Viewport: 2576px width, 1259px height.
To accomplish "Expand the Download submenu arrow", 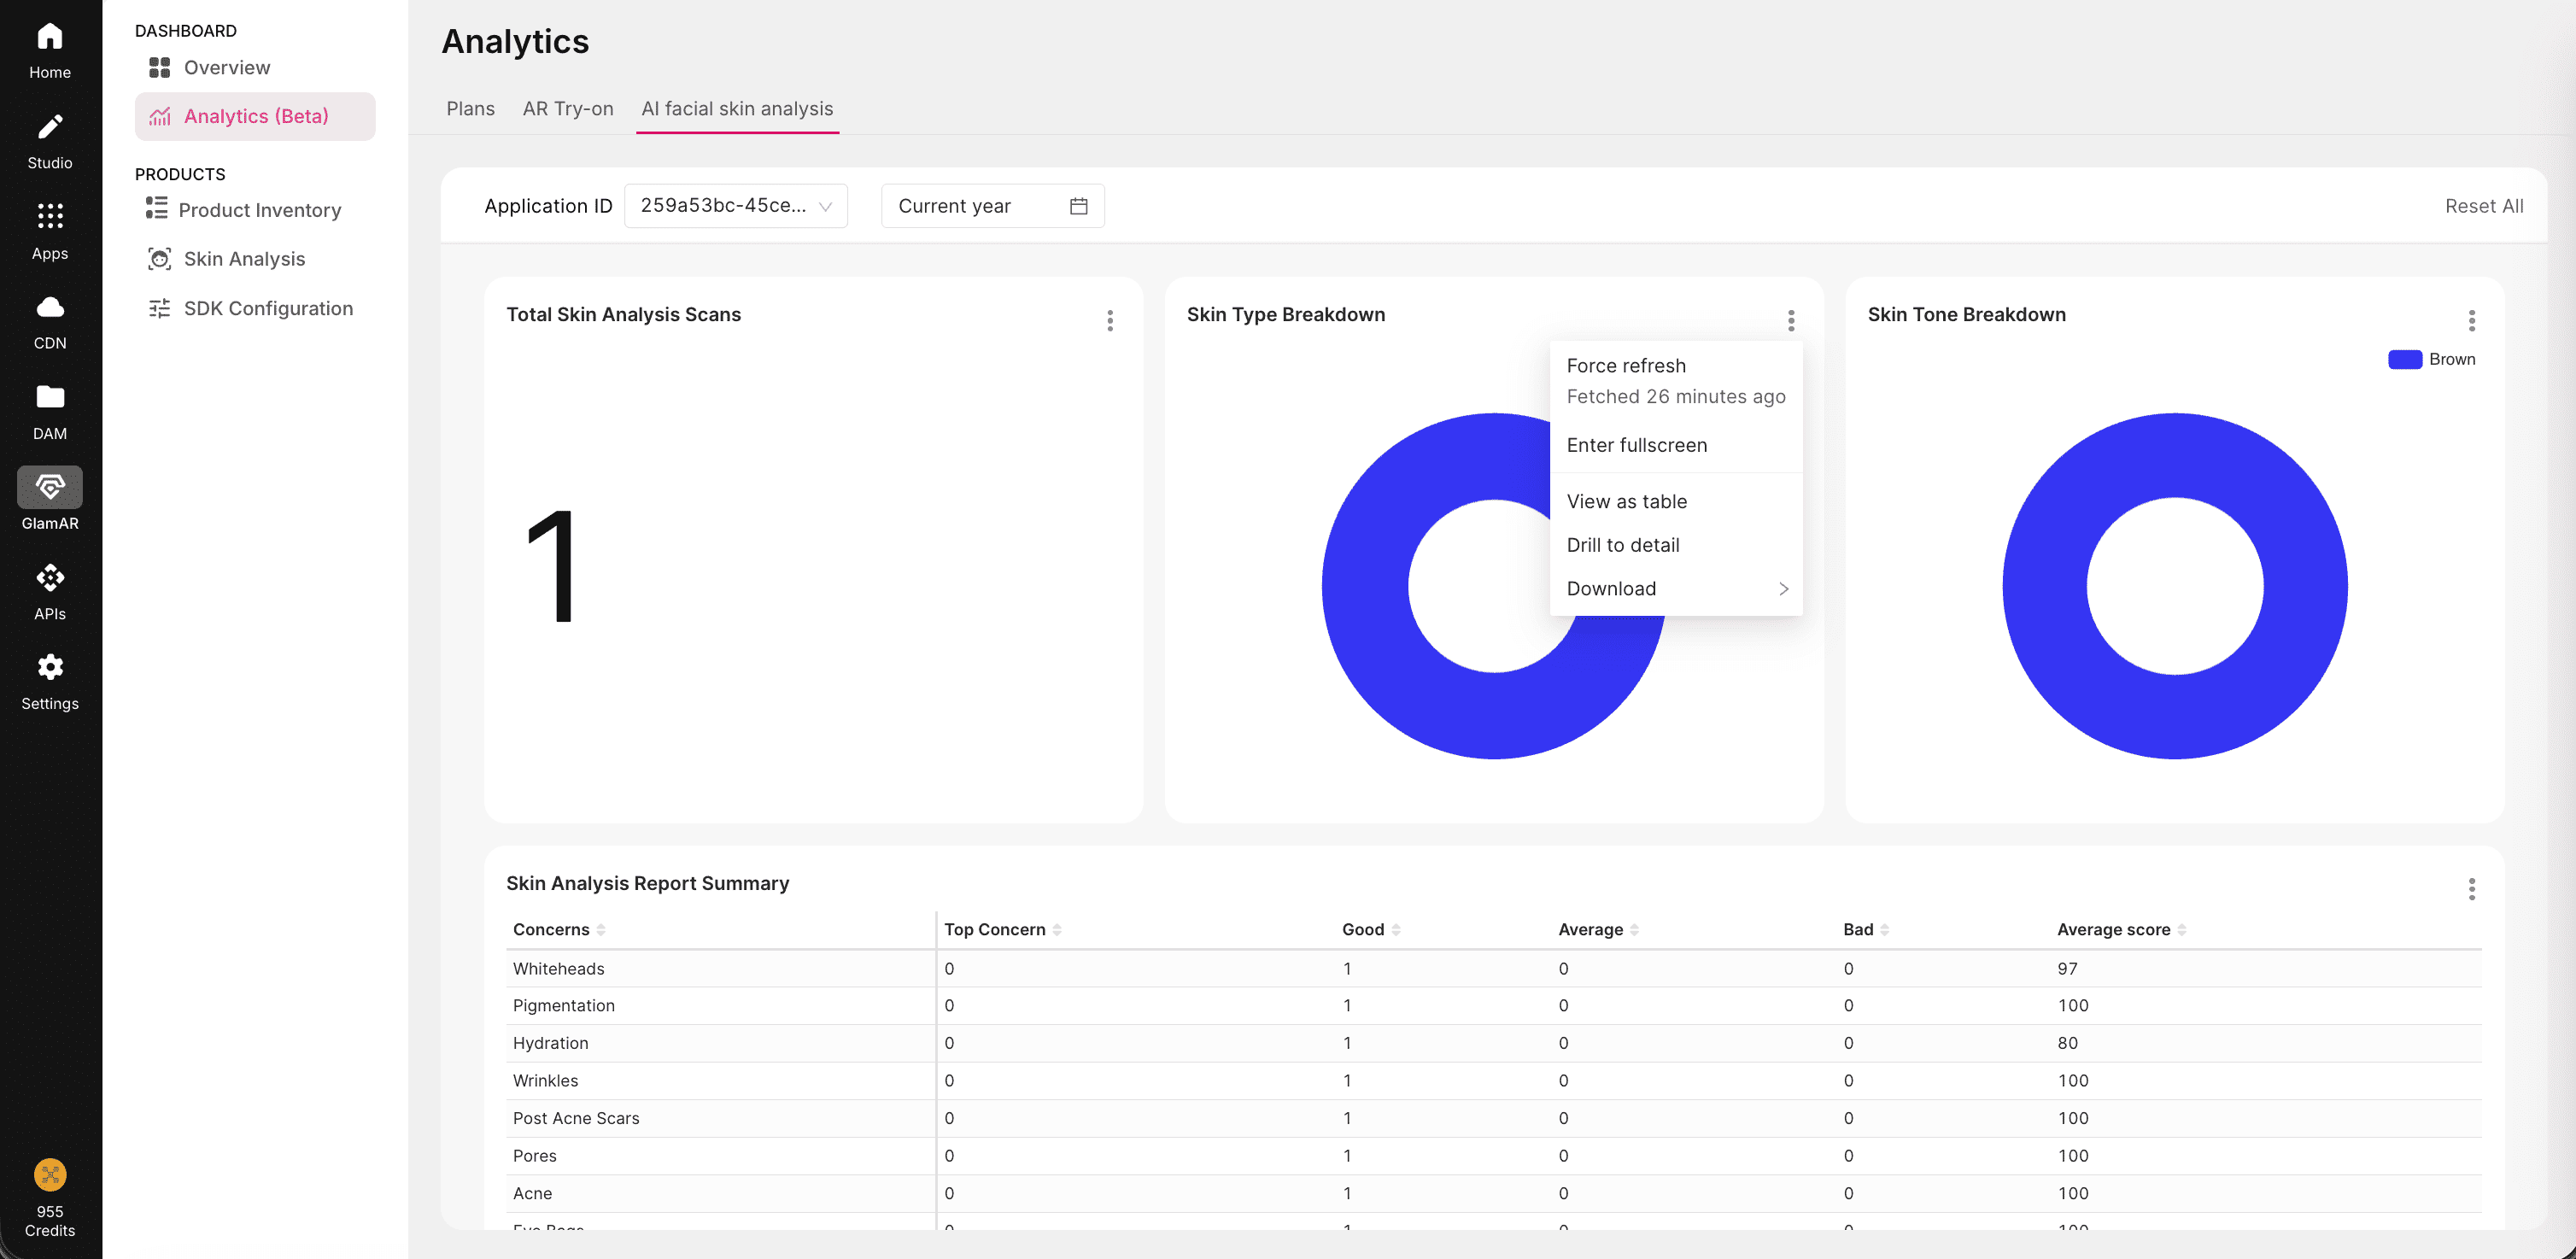I will [x=1782, y=589].
